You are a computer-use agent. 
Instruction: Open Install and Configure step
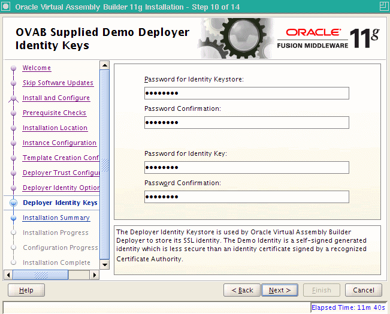coord(56,98)
